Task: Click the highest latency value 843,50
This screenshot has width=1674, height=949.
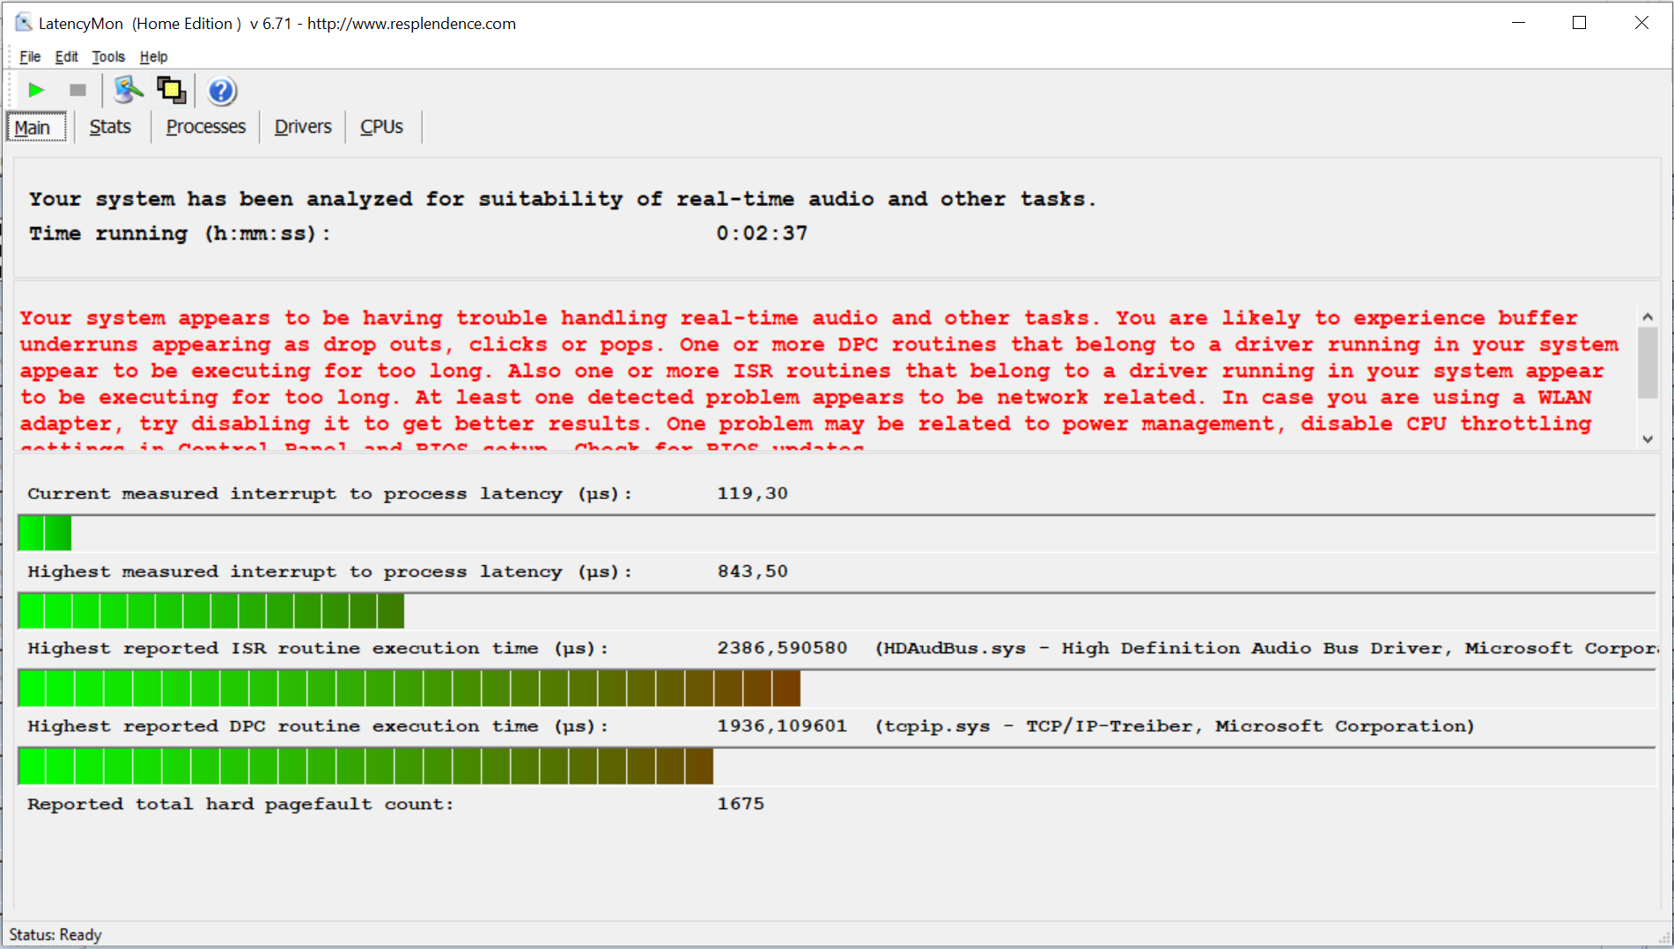Action: [x=752, y=571]
